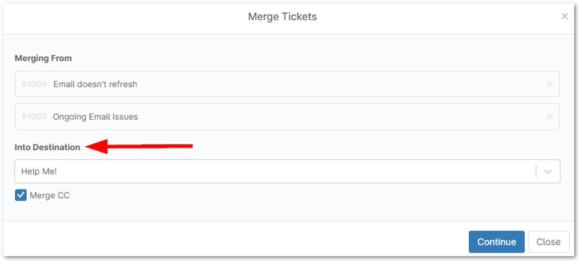Click the #1009 ticket number
Screen dimensions: 580x262
(x=34, y=84)
